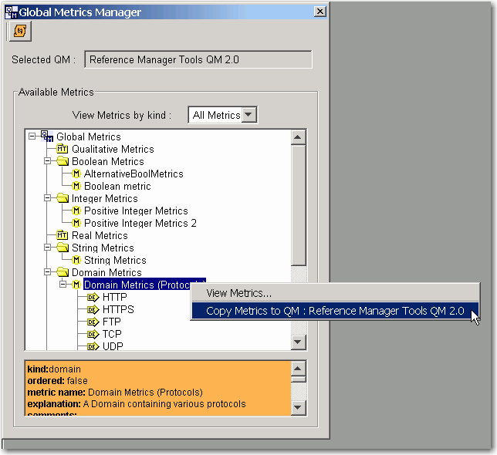This screenshot has height=455, width=497.
Task: Click the Boolean Metrics folder icon
Action: tap(63, 161)
